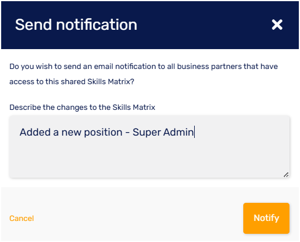Click the empty lower area of the text box
This screenshot has width=300, height=242.
click(x=149, y=160)
